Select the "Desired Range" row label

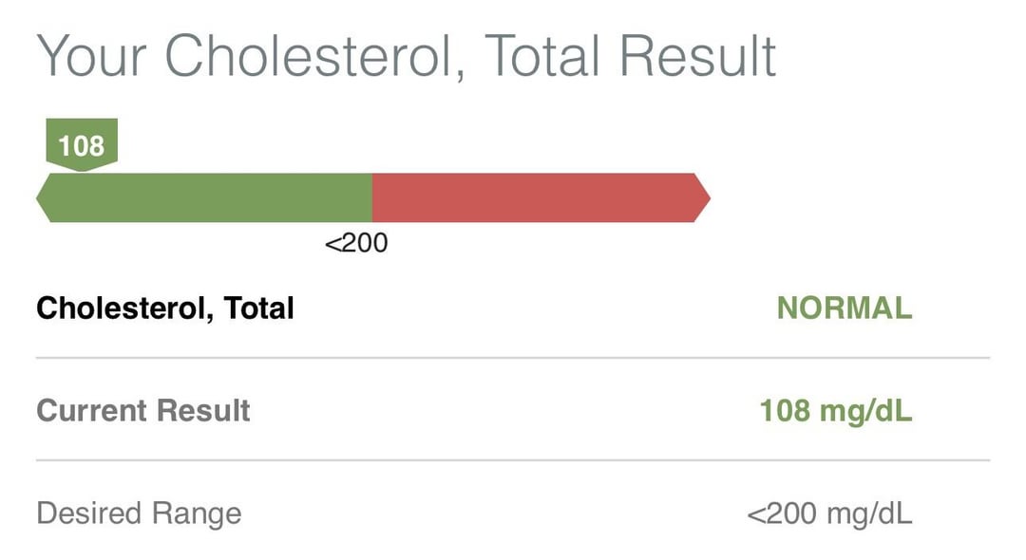pos(139,513)
